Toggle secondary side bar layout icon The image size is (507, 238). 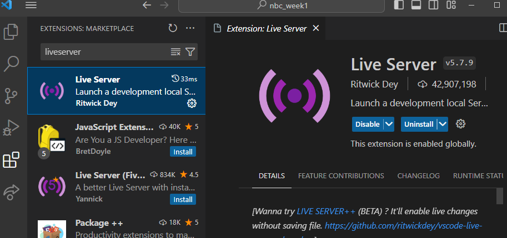[433, 5]
